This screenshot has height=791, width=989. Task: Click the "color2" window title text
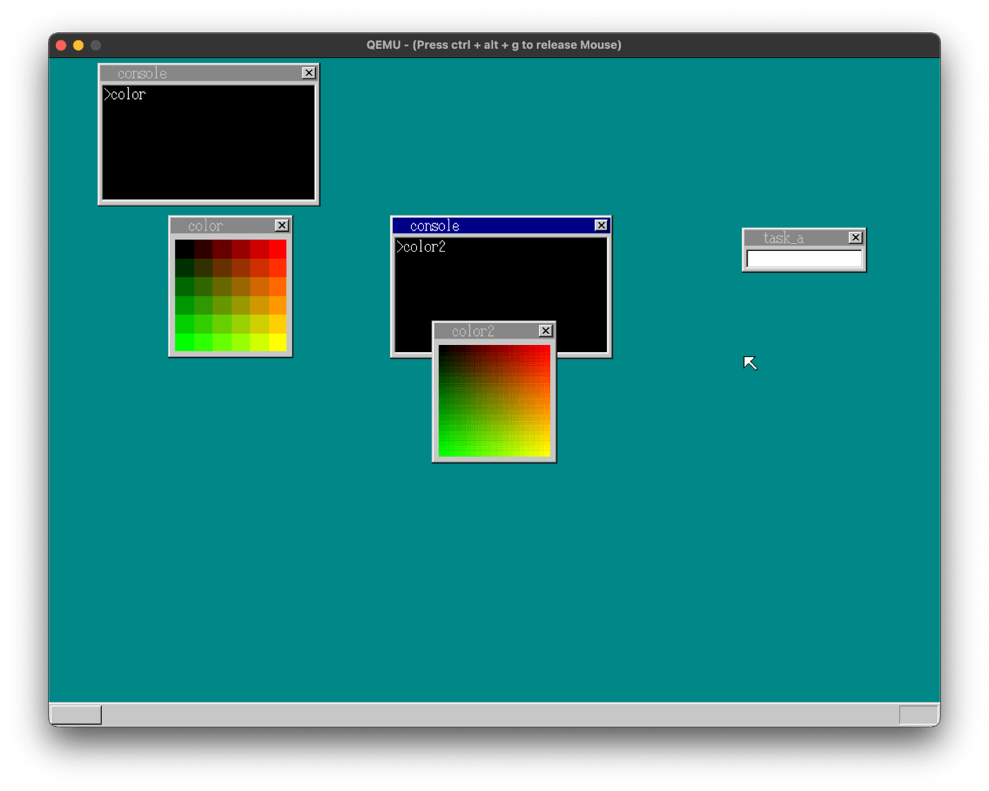(473, 332)
